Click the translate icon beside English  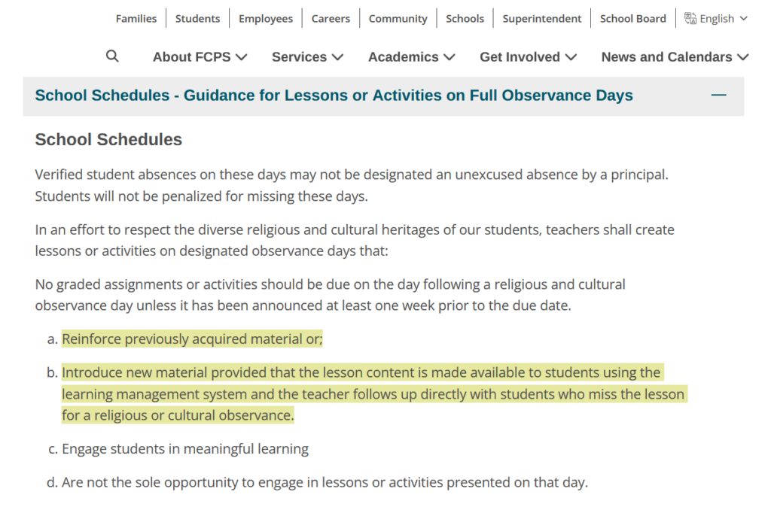[690, 18]
